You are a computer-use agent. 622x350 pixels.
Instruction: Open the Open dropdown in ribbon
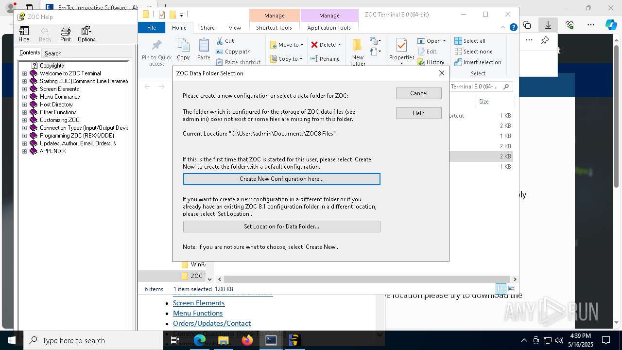(x=432, y=41)
